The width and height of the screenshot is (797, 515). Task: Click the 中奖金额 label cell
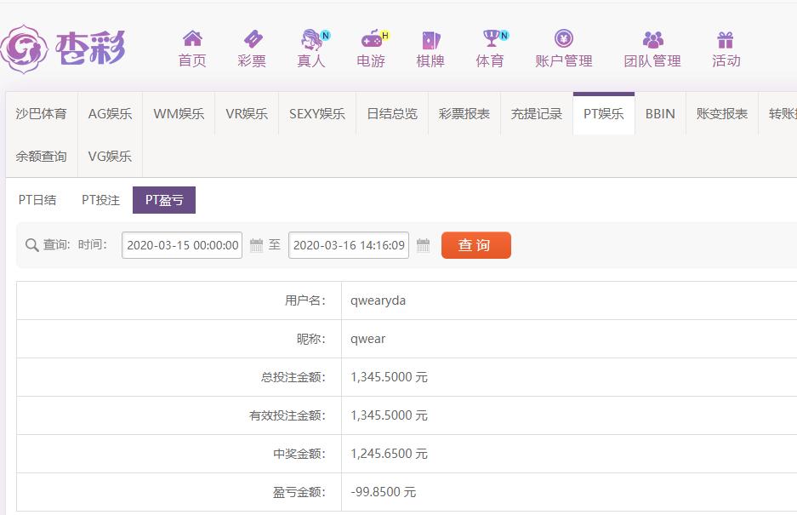[x=179, y=454]
